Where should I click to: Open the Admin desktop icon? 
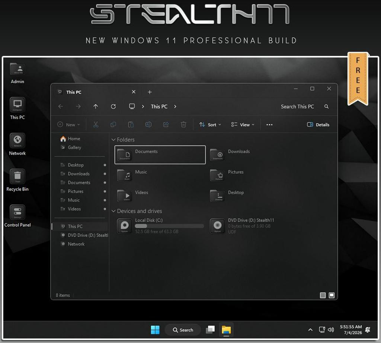click(x=17, y=73)
